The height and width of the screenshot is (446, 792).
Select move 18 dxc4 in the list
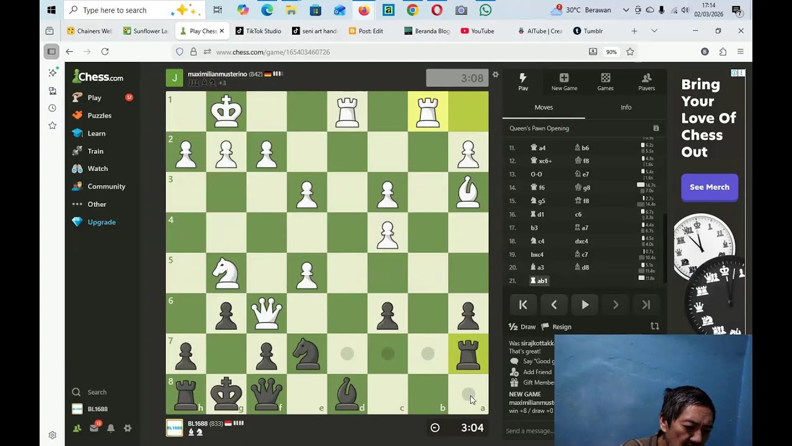(582, 241)
